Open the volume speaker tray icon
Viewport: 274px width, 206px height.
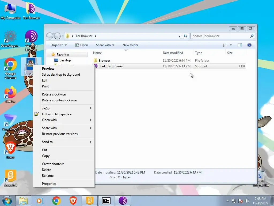pos(247,201)
